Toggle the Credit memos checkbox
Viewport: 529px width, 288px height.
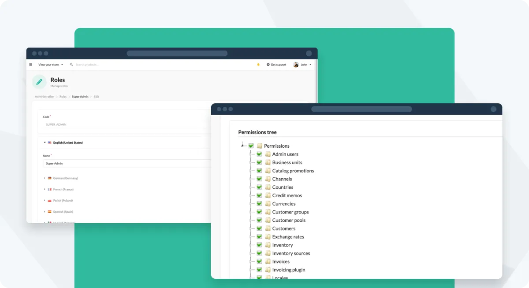(259, 196)
